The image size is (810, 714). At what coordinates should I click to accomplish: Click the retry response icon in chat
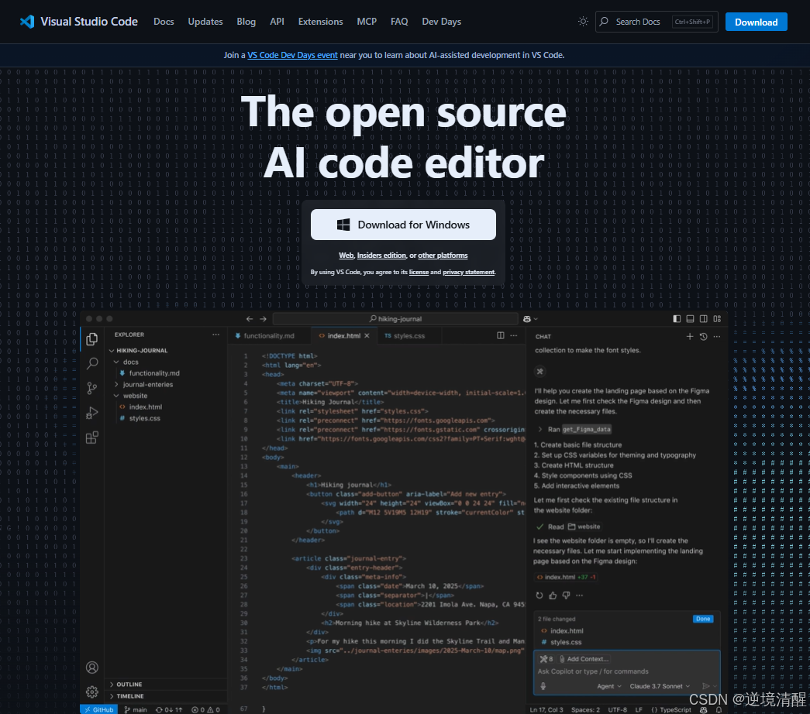[539, 596]
